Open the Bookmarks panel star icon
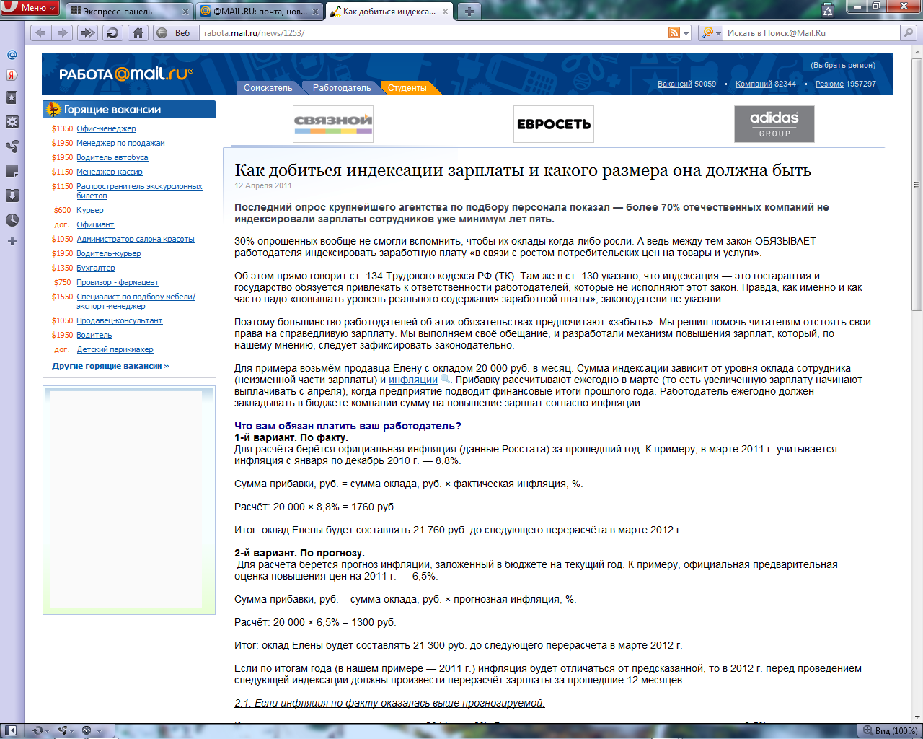The height and width of the screenshot is (739, 923). point(12,97)
